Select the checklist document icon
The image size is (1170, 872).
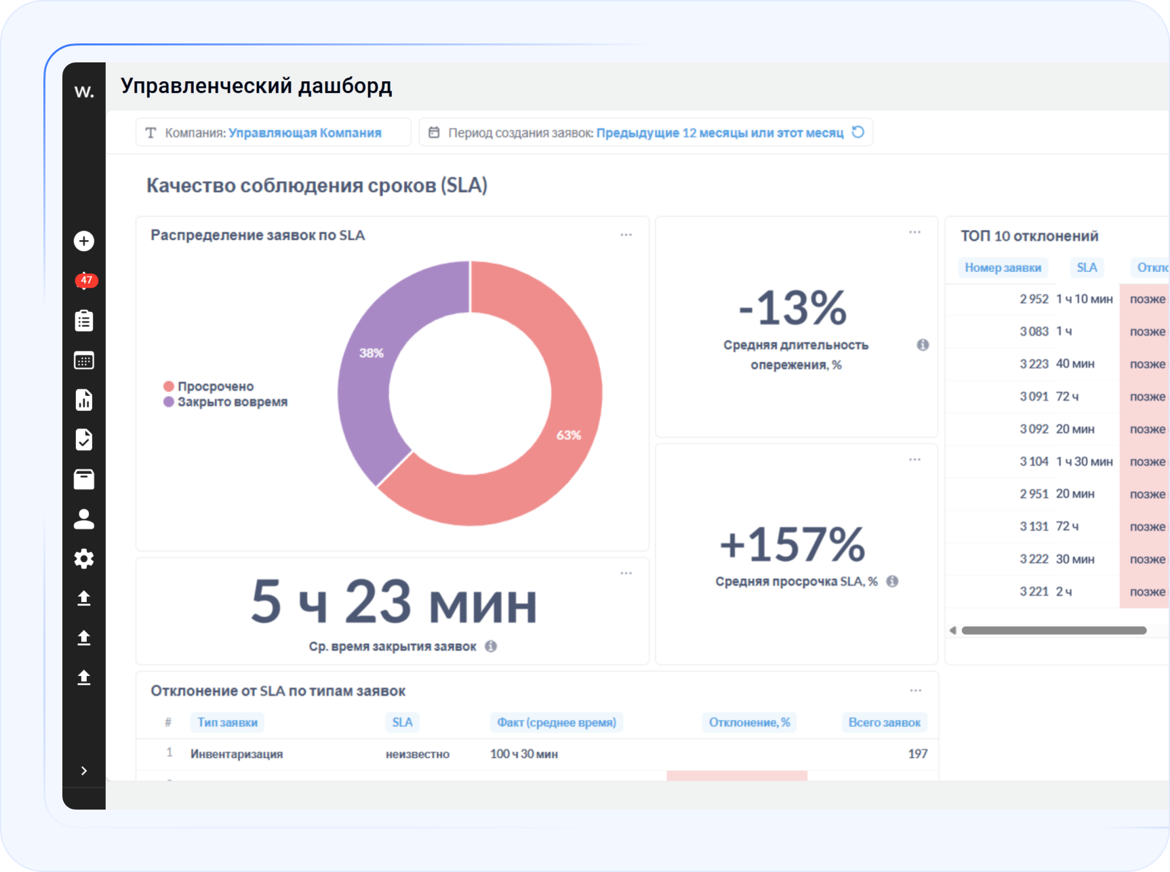click(84, 439)
